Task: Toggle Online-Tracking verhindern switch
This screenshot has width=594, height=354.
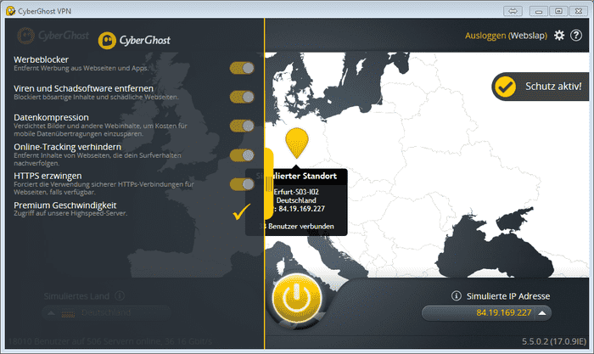Action: (x=242, y=155)
